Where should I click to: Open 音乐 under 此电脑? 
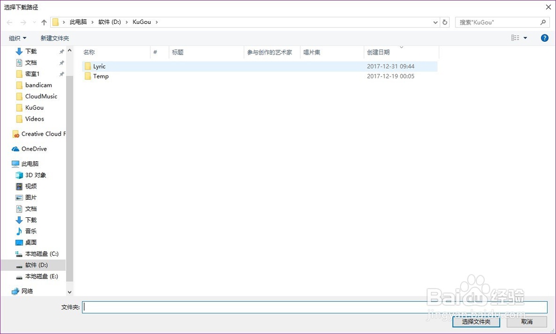click(31, 231)
